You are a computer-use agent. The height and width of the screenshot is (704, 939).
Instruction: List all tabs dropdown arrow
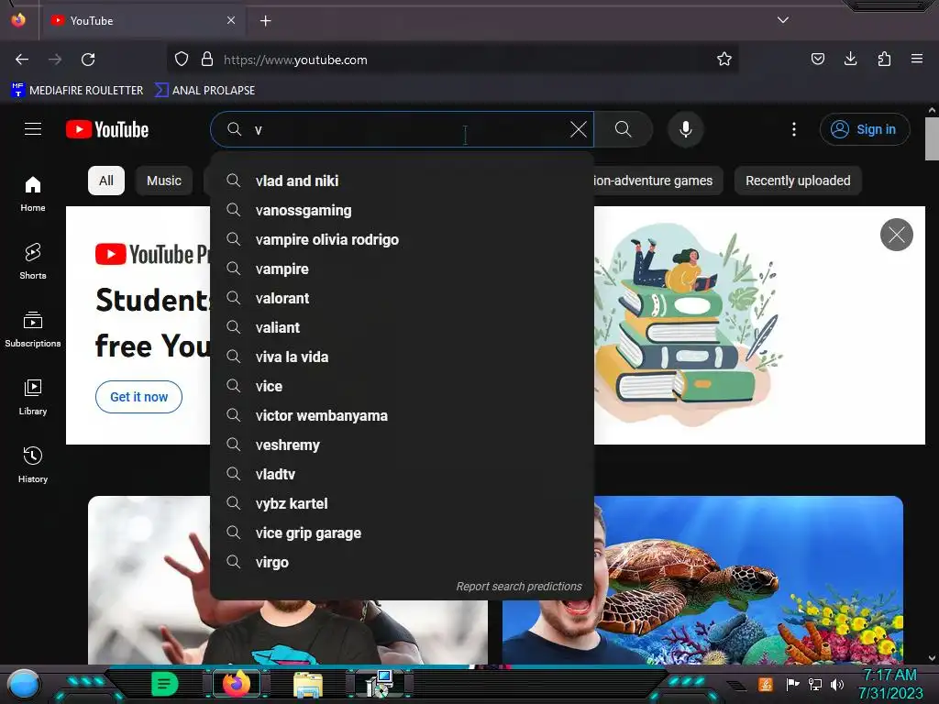click(783, 20)
